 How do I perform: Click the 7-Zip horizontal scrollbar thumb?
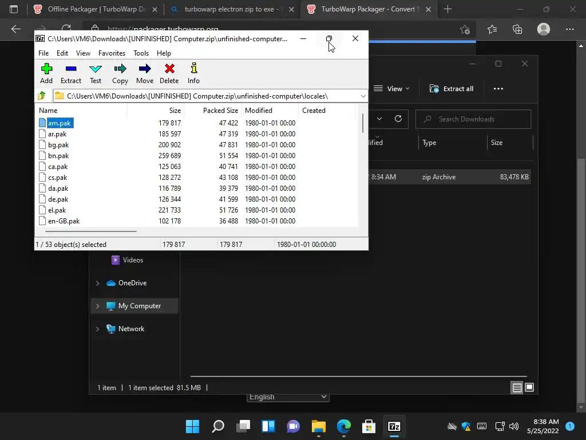pos(91,231)
